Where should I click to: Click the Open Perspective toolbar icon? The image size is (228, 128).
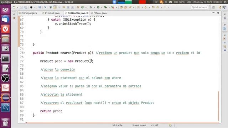coord(213,7)
